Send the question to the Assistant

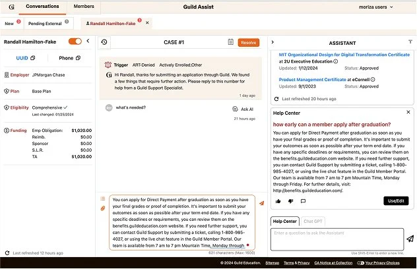point(410,239)
